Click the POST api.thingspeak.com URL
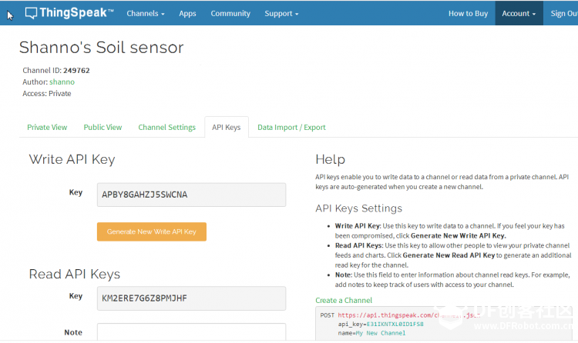 pyautogui.click(x=408, y=315)
